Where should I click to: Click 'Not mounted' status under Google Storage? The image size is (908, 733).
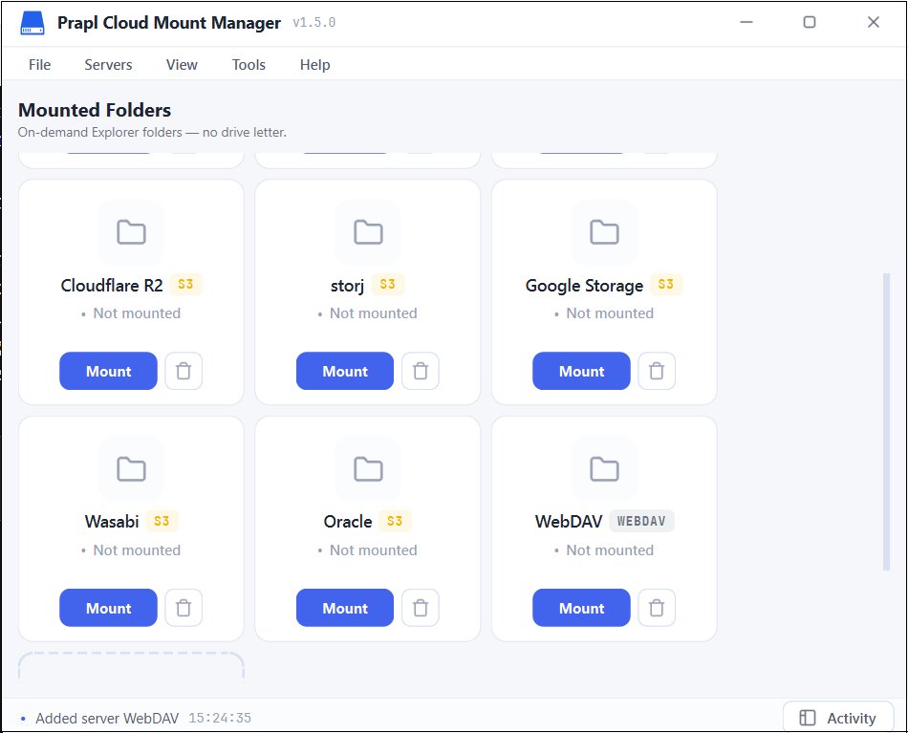(x=610, y=313)
